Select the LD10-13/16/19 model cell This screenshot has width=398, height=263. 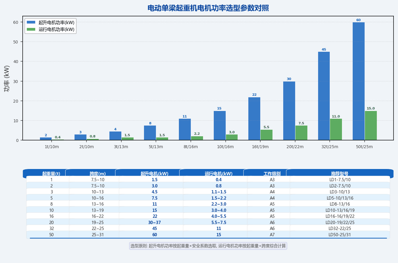[340, 210]
